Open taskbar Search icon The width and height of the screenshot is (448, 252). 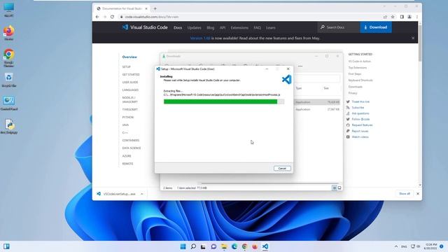(193, 246)
